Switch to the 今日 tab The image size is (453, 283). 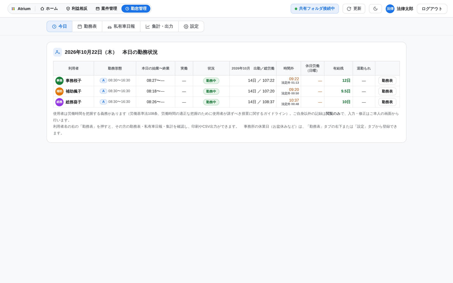point(59,26)
